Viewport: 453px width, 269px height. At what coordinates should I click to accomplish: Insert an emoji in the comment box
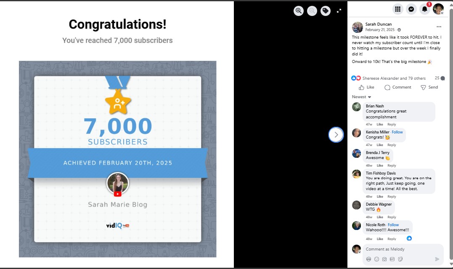[x=376, y=259]
